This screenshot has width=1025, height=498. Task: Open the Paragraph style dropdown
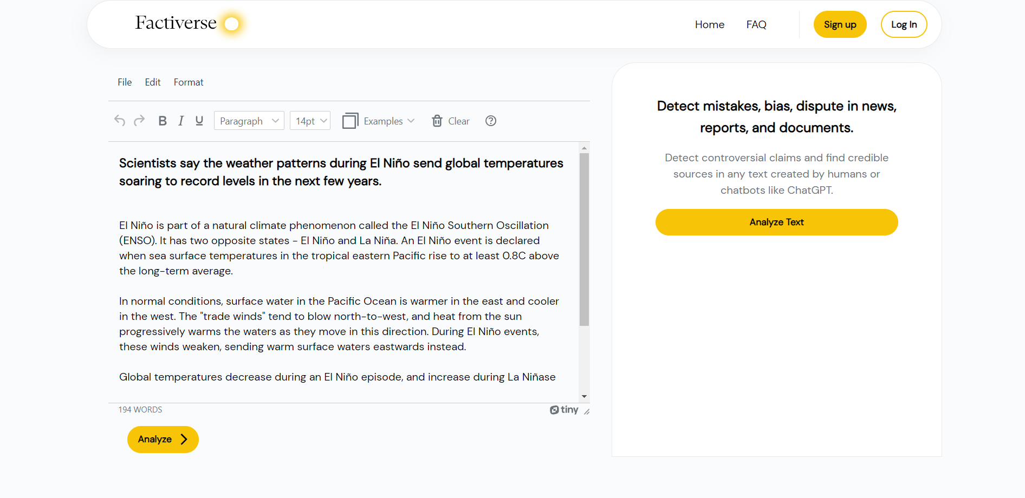tap(249, 121)
